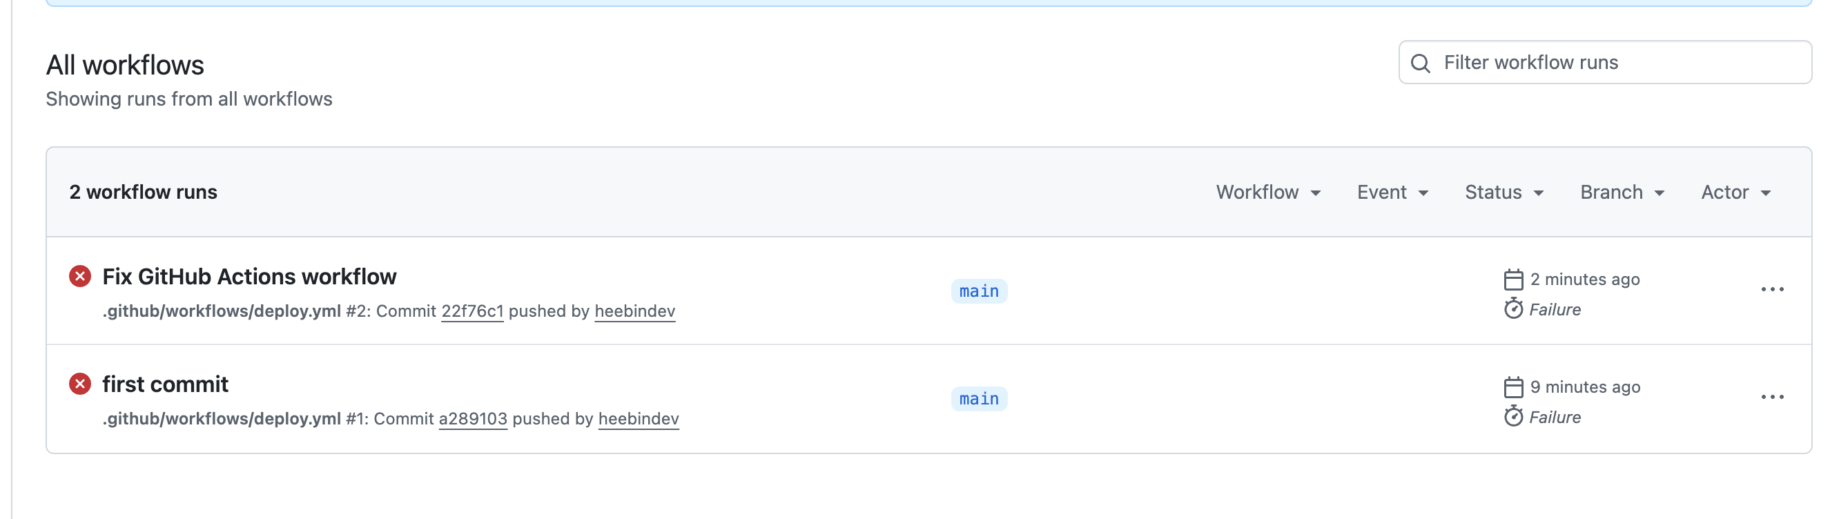Screen dimensions: 1839x519
Task: Click the stopwatch icon beside the first commit's Failure
Action: pos(1512,416)
